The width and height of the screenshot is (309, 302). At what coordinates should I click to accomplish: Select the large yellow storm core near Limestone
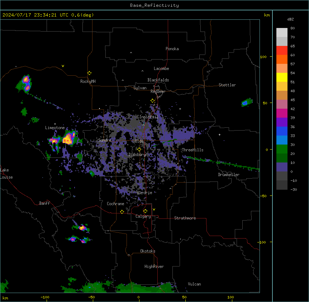coord(68,138)
